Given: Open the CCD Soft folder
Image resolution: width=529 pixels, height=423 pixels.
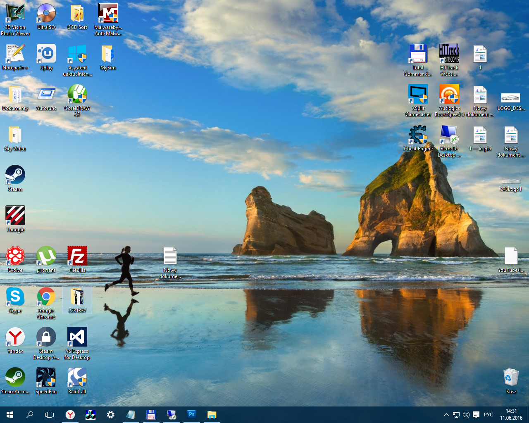Looking at the screenshot, I should (x=77, y=17).
